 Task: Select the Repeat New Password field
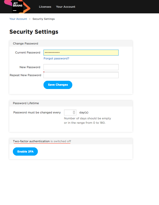click(x=81, y=75)
